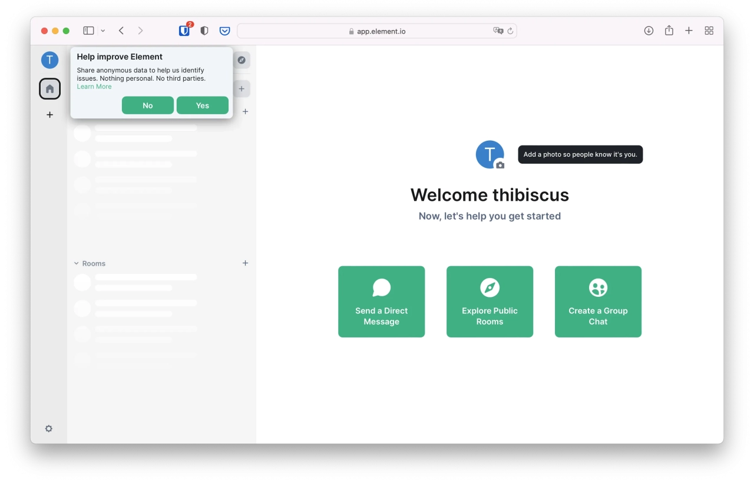Toggle the Safari sidebar panel

(88, 31)
